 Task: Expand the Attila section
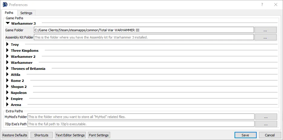pos(7,74)
